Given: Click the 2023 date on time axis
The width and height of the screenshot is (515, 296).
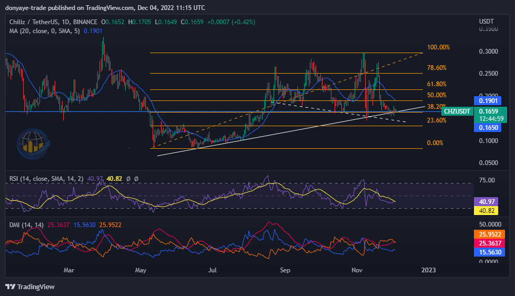Looking at the screenshot, I should tap(429, 270).
